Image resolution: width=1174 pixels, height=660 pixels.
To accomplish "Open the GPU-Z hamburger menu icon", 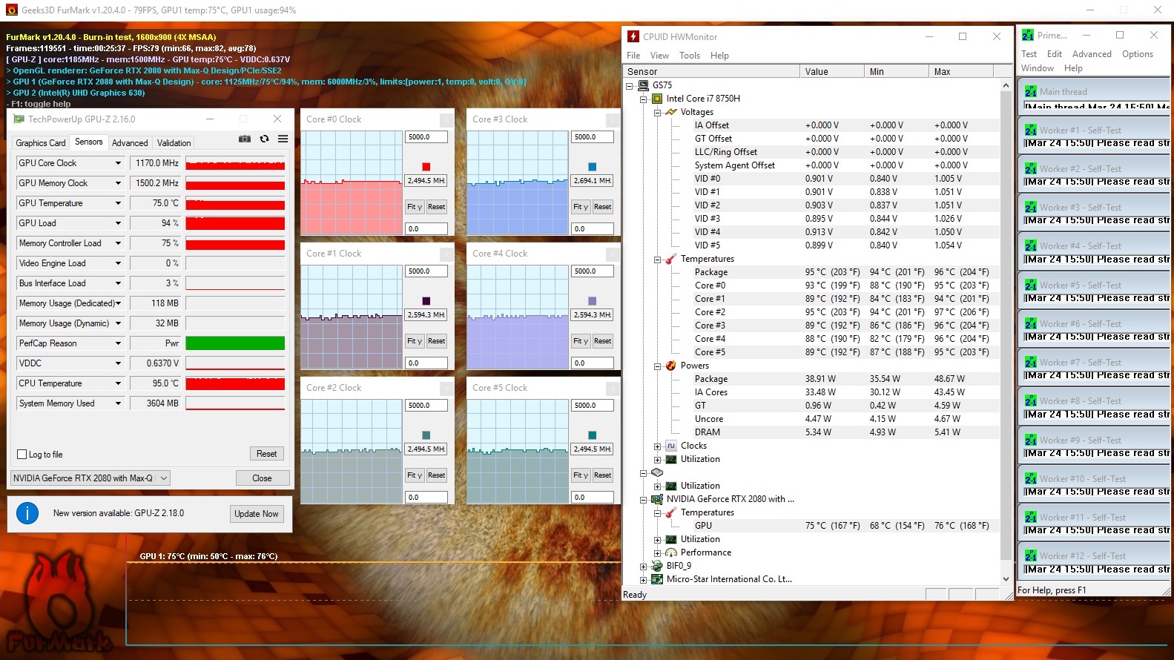I will tap(283, 139).
